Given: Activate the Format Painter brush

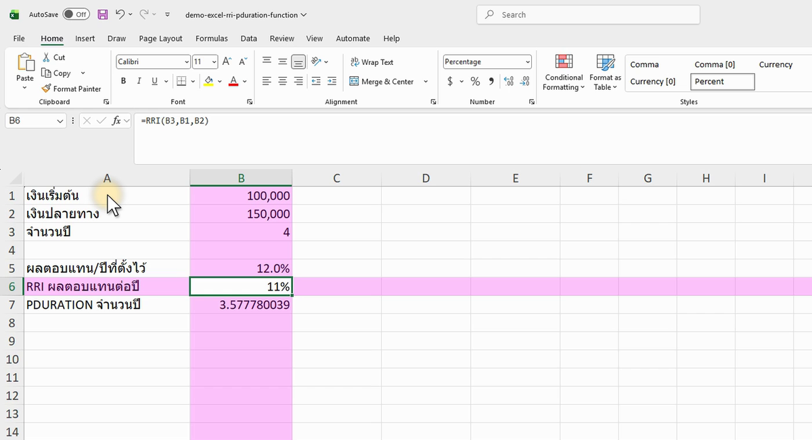Looking at the screenshot, I should 46,89.
